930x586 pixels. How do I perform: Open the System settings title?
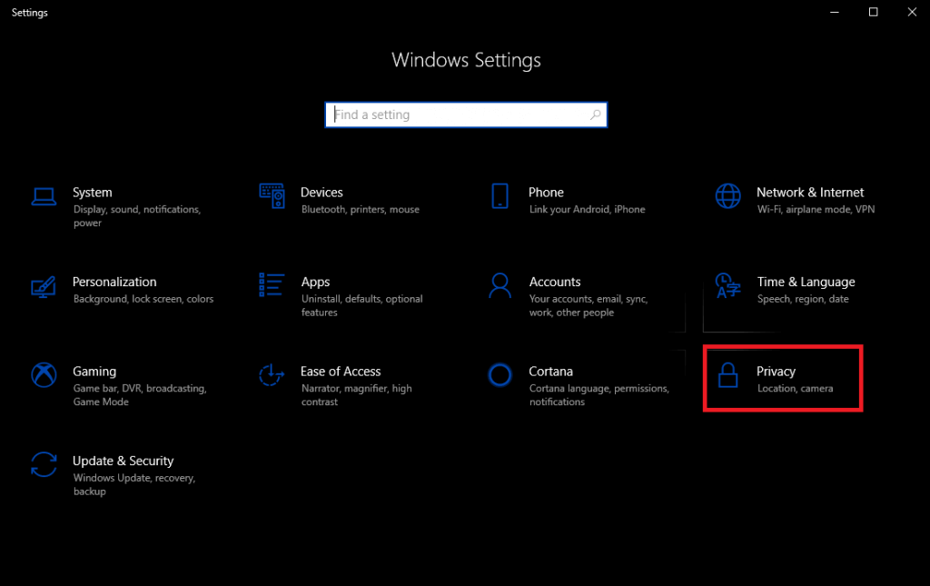tap(93, 193)
